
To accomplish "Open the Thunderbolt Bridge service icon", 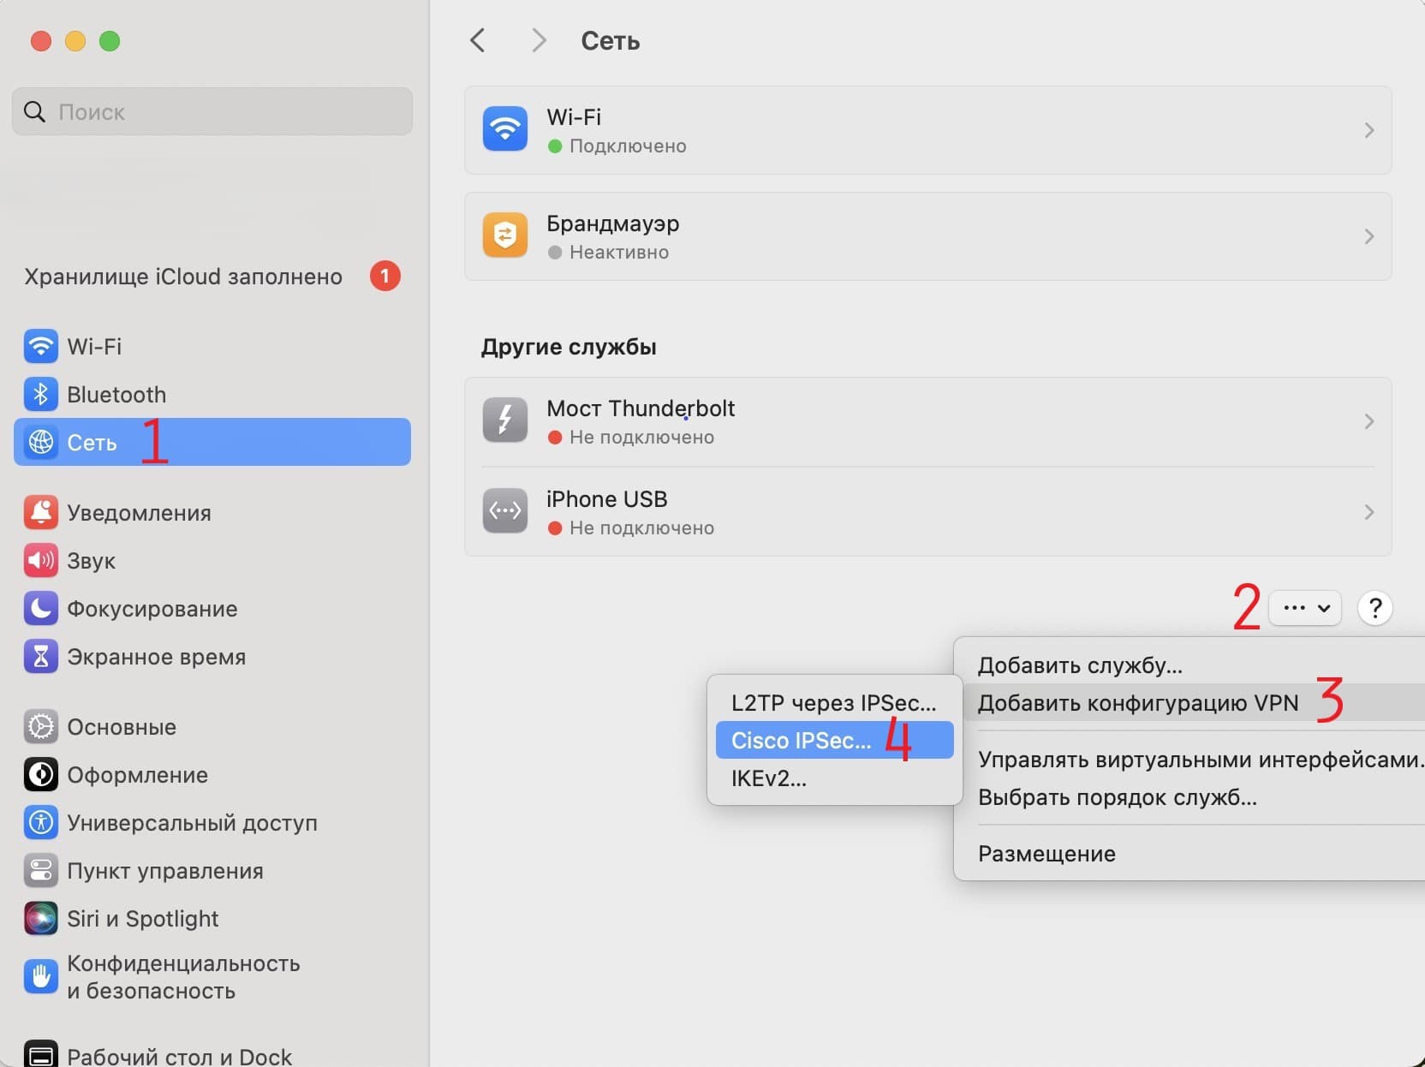I will click(504, 420).
